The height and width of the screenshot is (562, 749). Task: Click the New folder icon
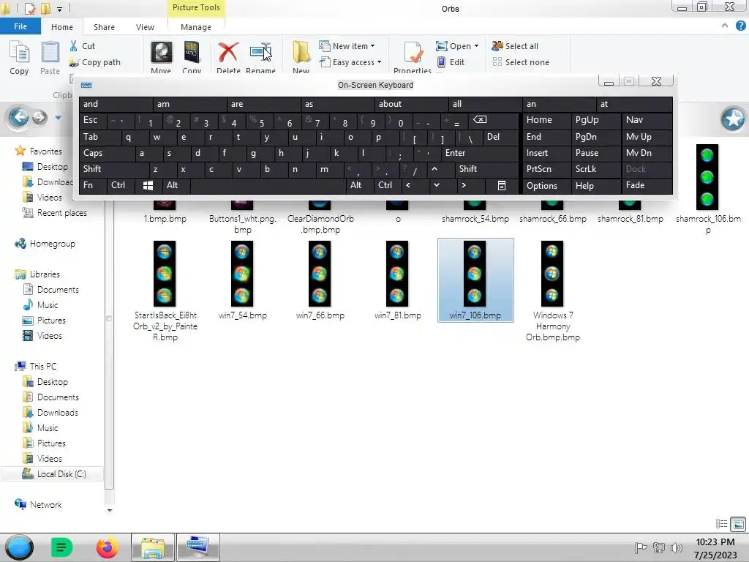[x=301, y=52]
